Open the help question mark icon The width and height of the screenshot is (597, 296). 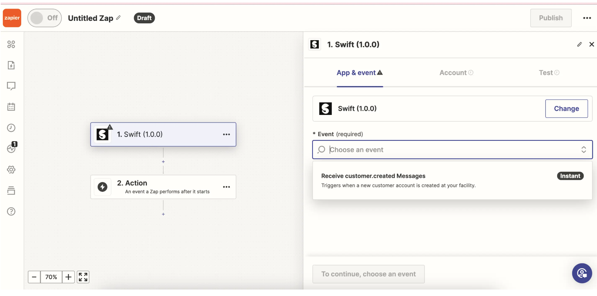[x=11, y=212]
